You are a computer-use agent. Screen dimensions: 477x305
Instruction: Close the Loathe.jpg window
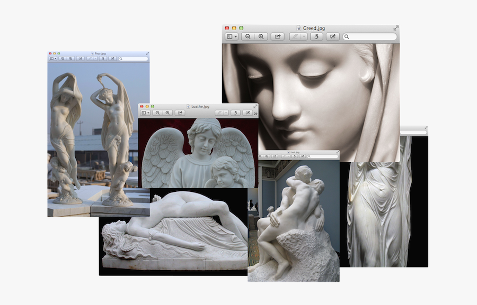tap(142, 107)
